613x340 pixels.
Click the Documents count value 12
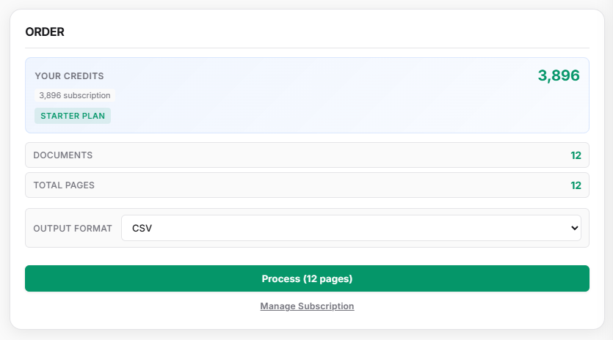point(576,155)
